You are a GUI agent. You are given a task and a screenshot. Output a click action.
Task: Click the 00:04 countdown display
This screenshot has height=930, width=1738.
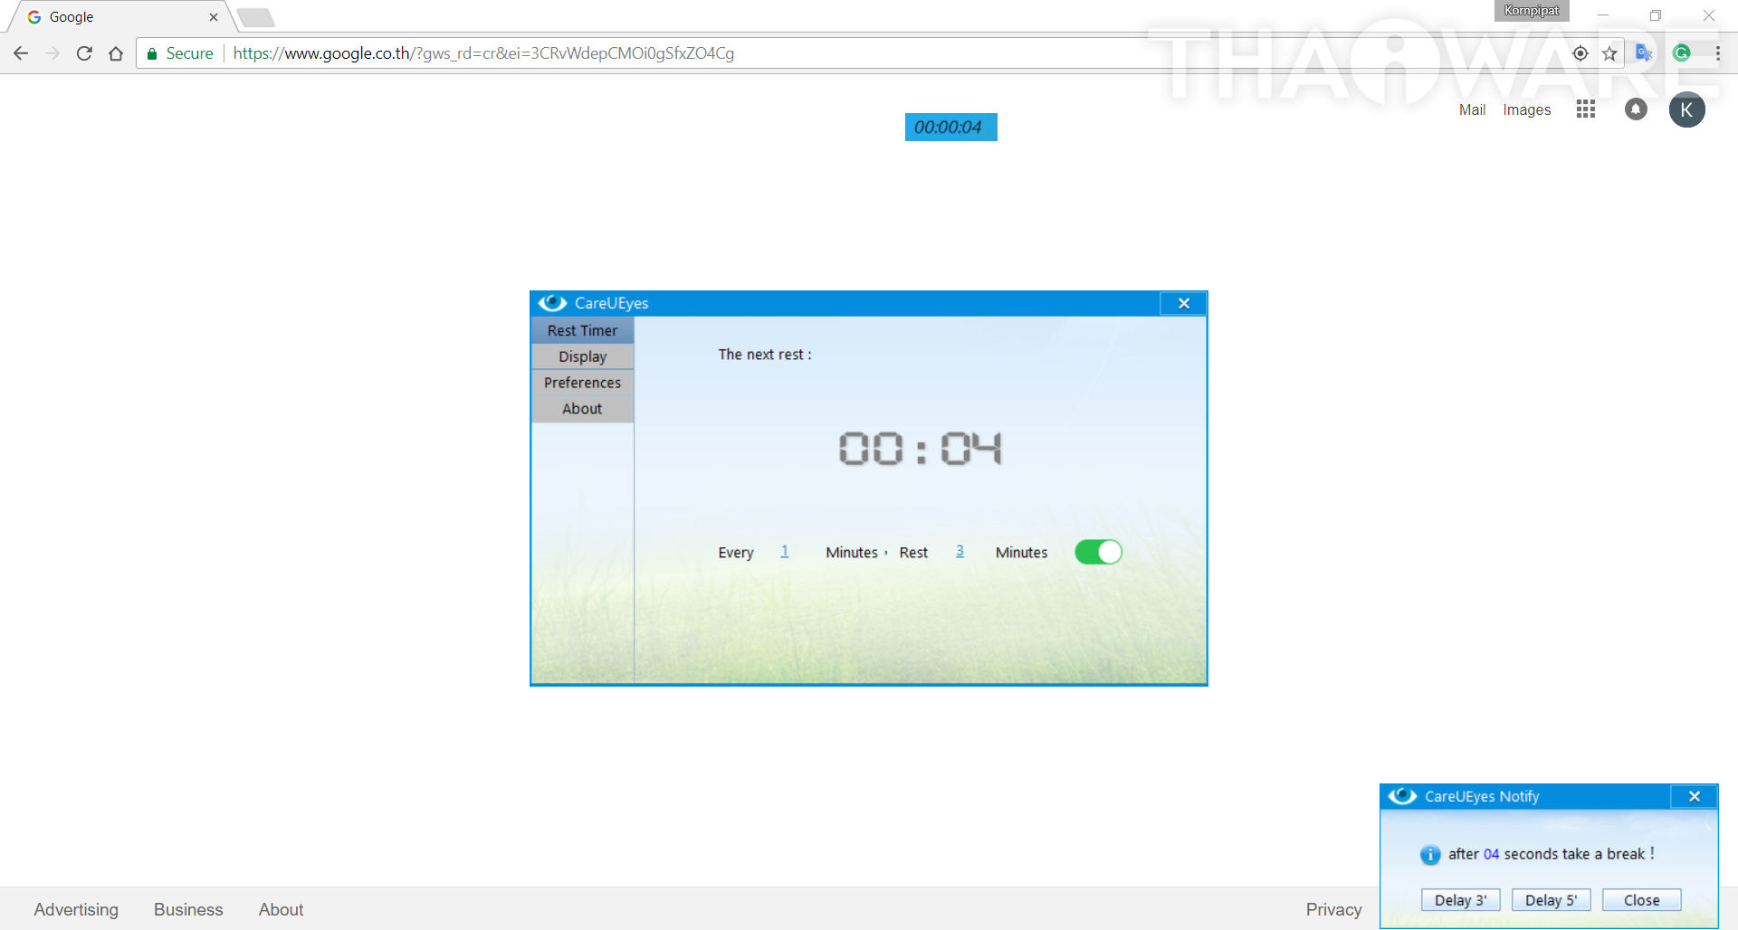click(920, 448)
